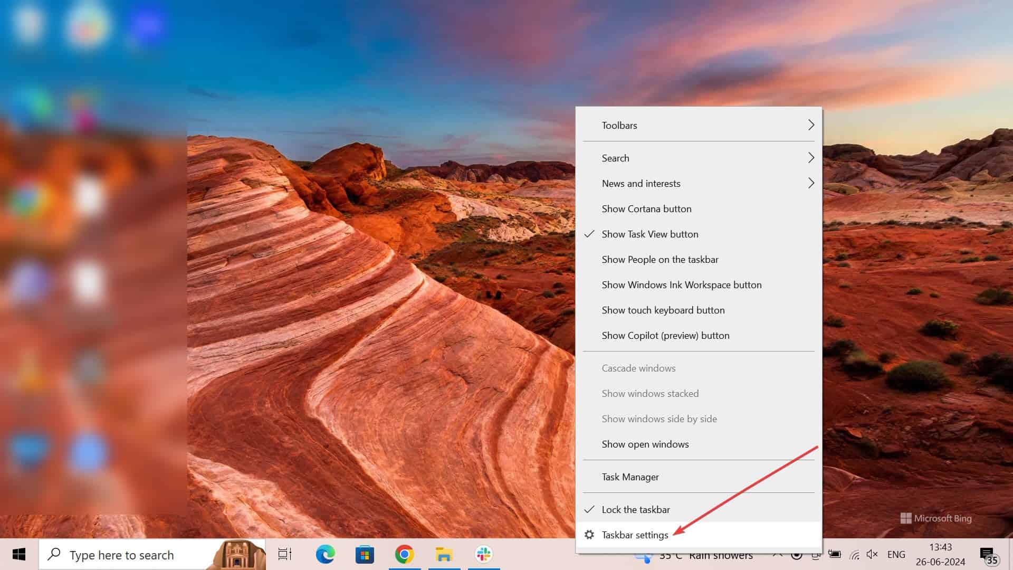Open File Explorer from the taskbar
1013x570 pixels.
[444, 554]
